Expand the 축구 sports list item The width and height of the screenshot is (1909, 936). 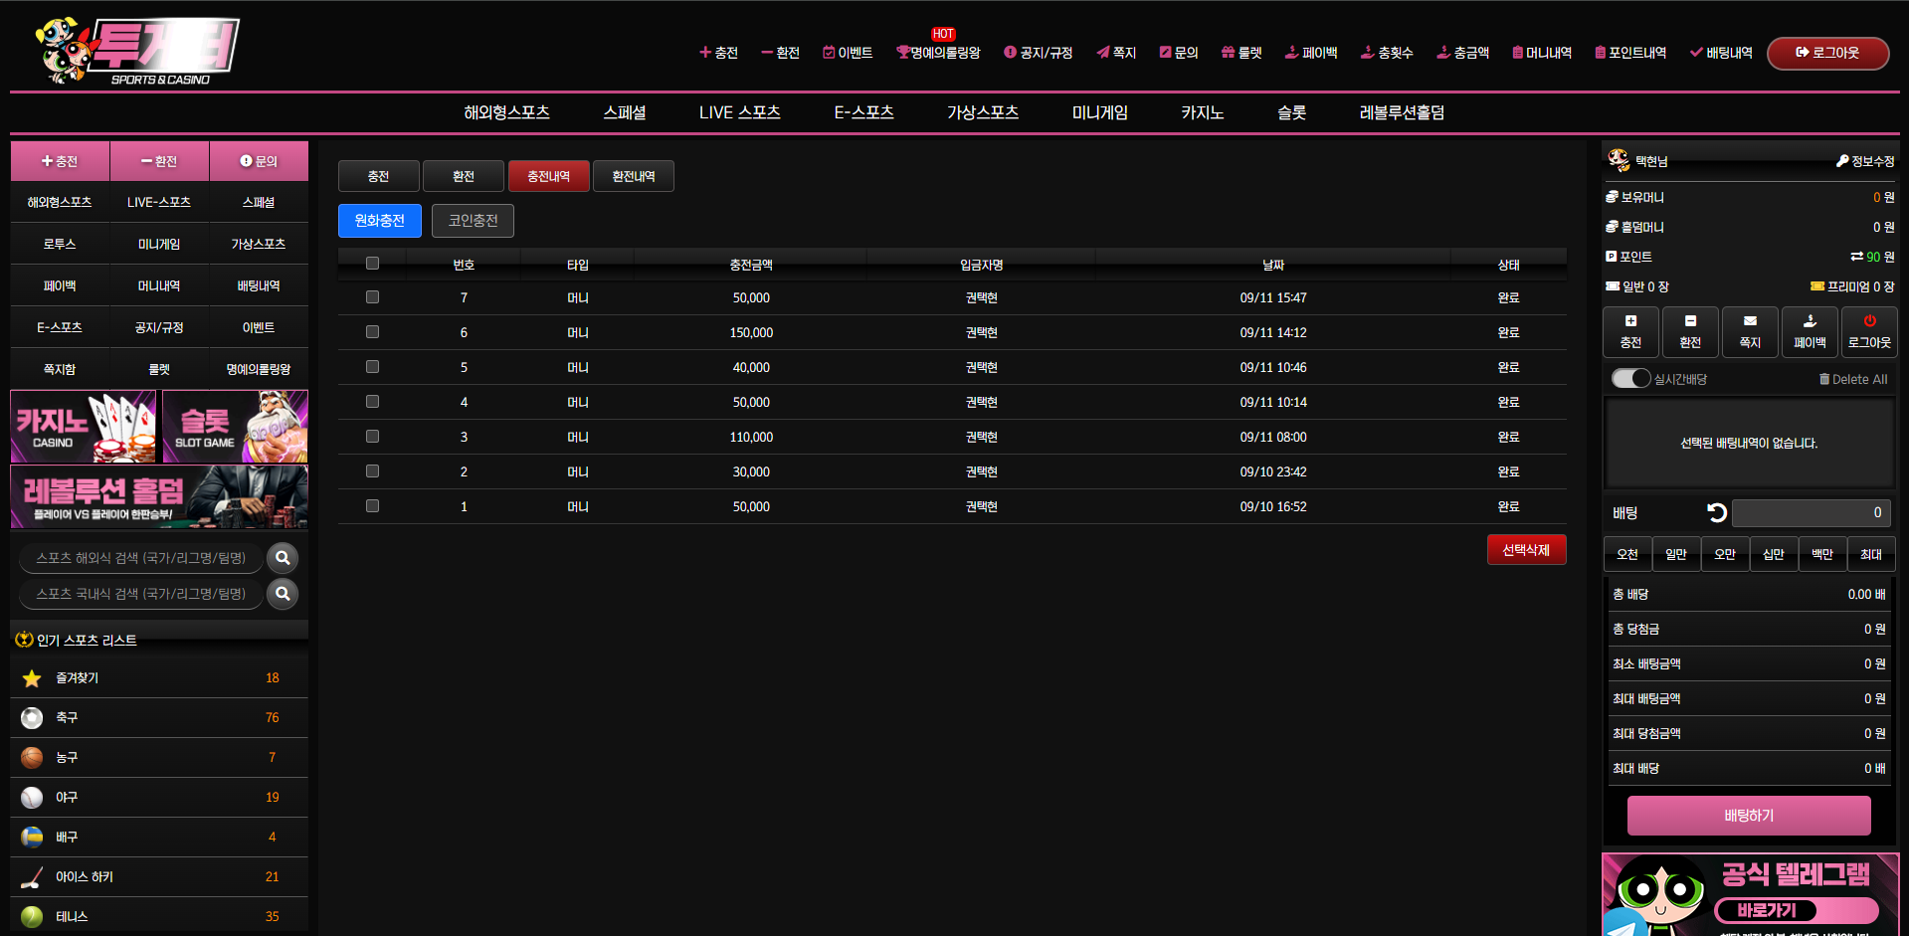[x=159, y=717]
